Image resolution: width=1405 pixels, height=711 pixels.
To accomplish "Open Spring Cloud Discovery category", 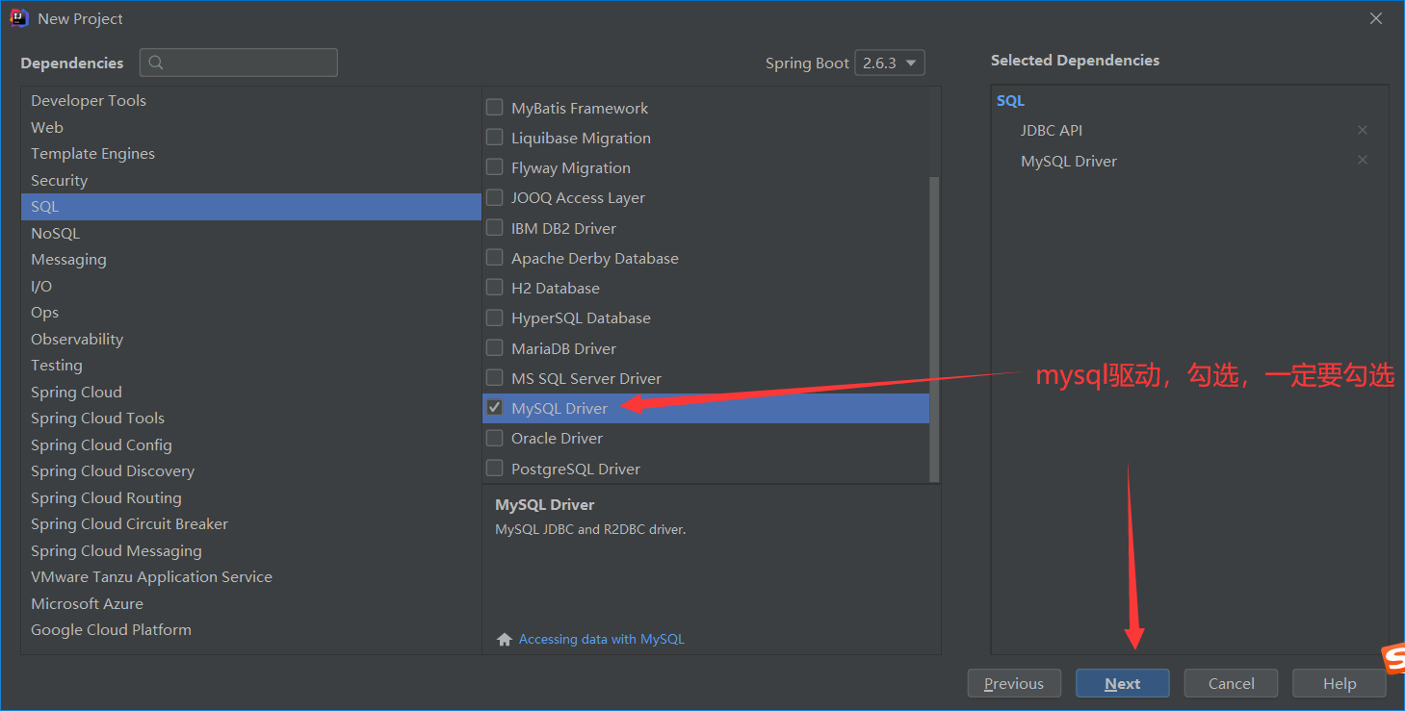I will [250, 471].
